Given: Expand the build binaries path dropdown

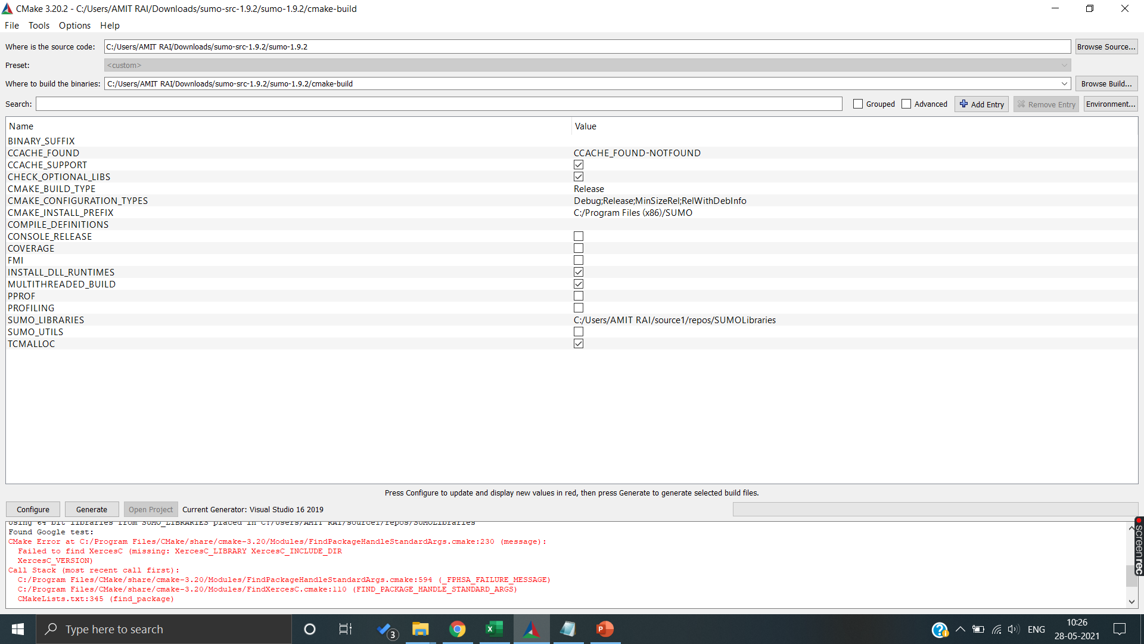Looking at the screenshot, I should [x=1064, y=83].
